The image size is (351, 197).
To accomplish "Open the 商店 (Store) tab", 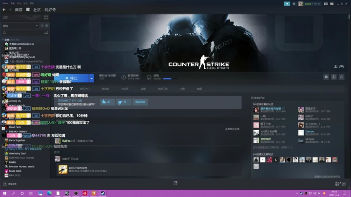I will pyautogui.click(x=19, y=10).
